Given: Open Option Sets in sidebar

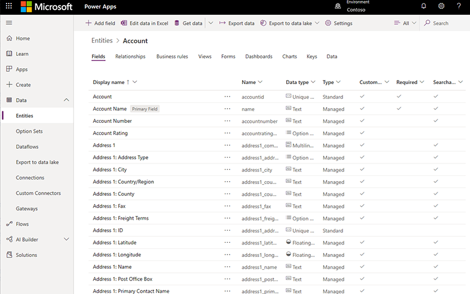Looking at the screenshot, I should click(29, 131).
